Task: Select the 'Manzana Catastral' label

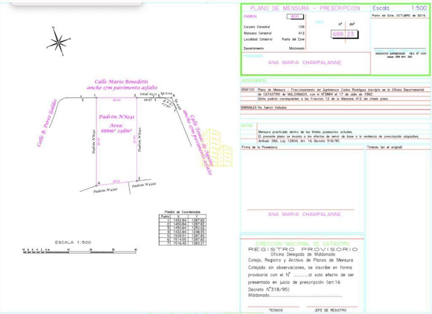Action: coord(258,33)
